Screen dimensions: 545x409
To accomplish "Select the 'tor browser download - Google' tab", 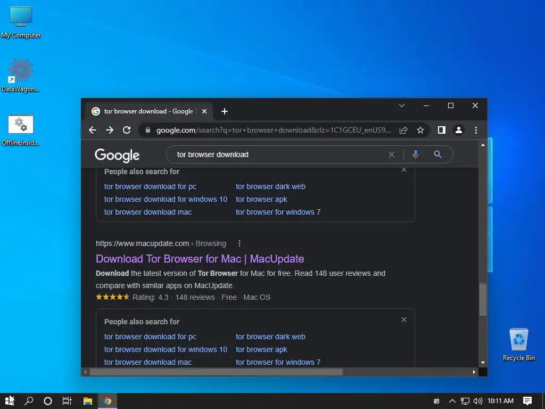I will [149, 111].
